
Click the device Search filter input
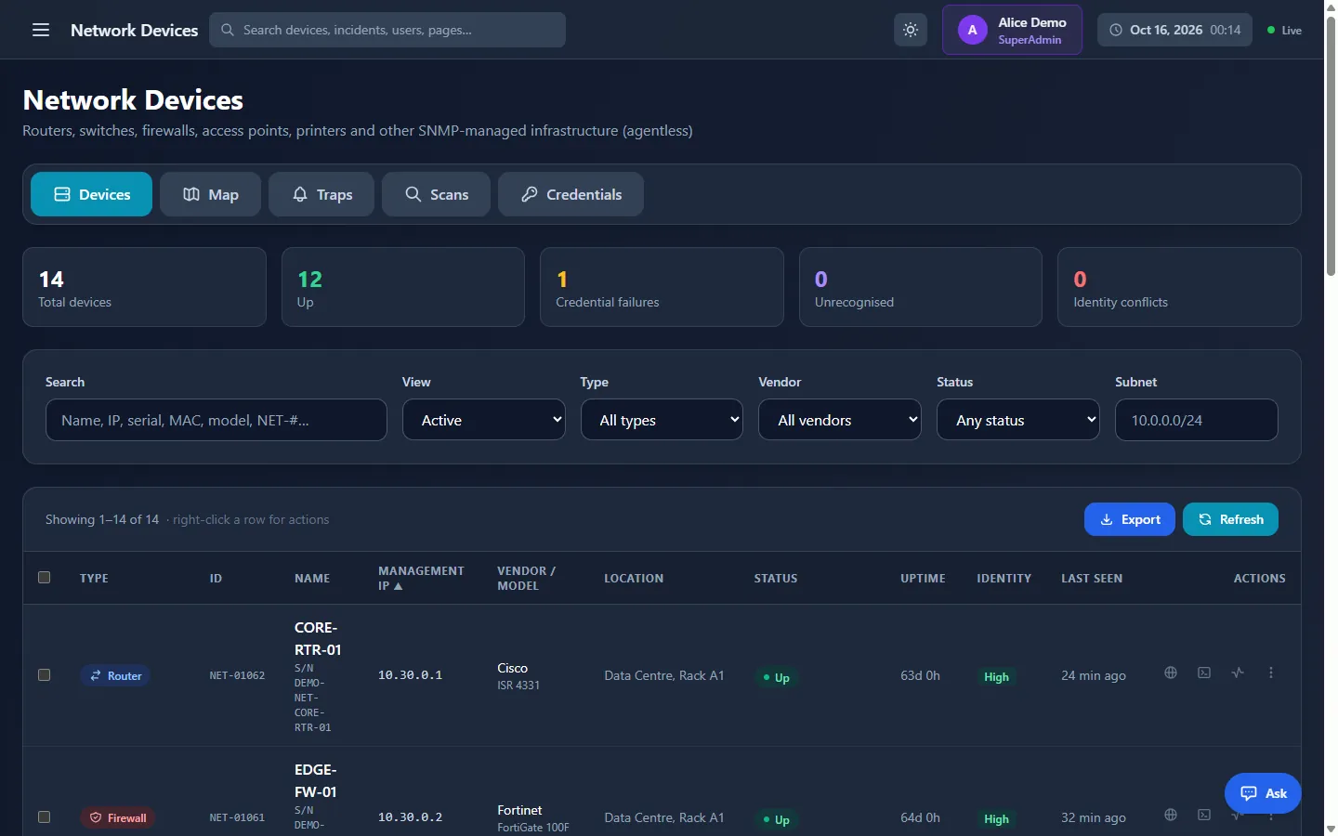coord(216,420)
